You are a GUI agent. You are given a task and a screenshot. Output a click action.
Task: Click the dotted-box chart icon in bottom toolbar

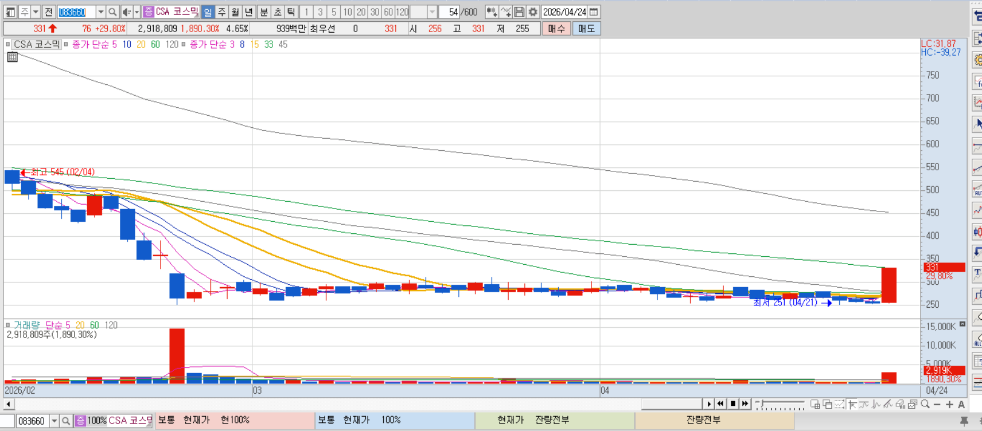[839, 404]
